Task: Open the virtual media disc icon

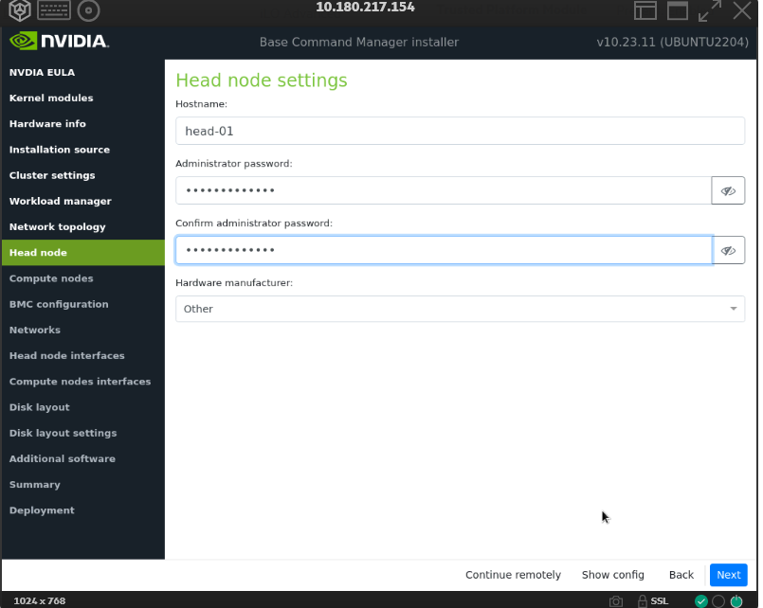Action: [88, 10]
